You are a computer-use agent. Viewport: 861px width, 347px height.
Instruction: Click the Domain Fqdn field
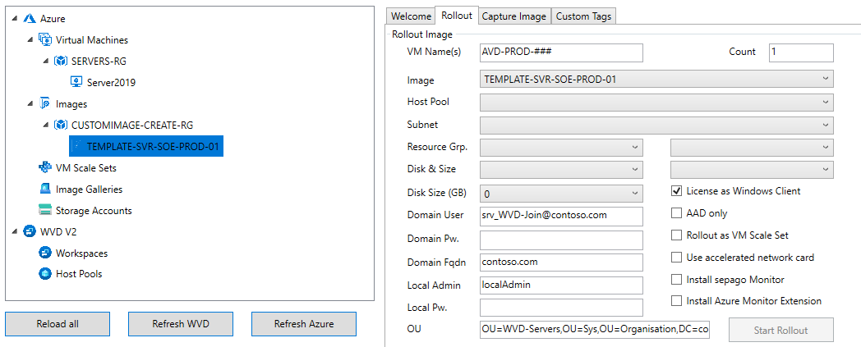[560, 262]
